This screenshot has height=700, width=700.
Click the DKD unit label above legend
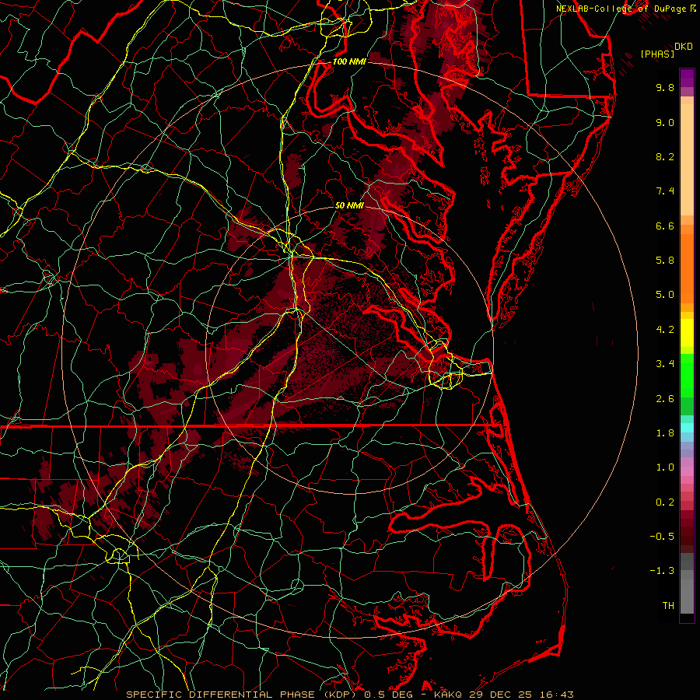click(x=683, y=47)
